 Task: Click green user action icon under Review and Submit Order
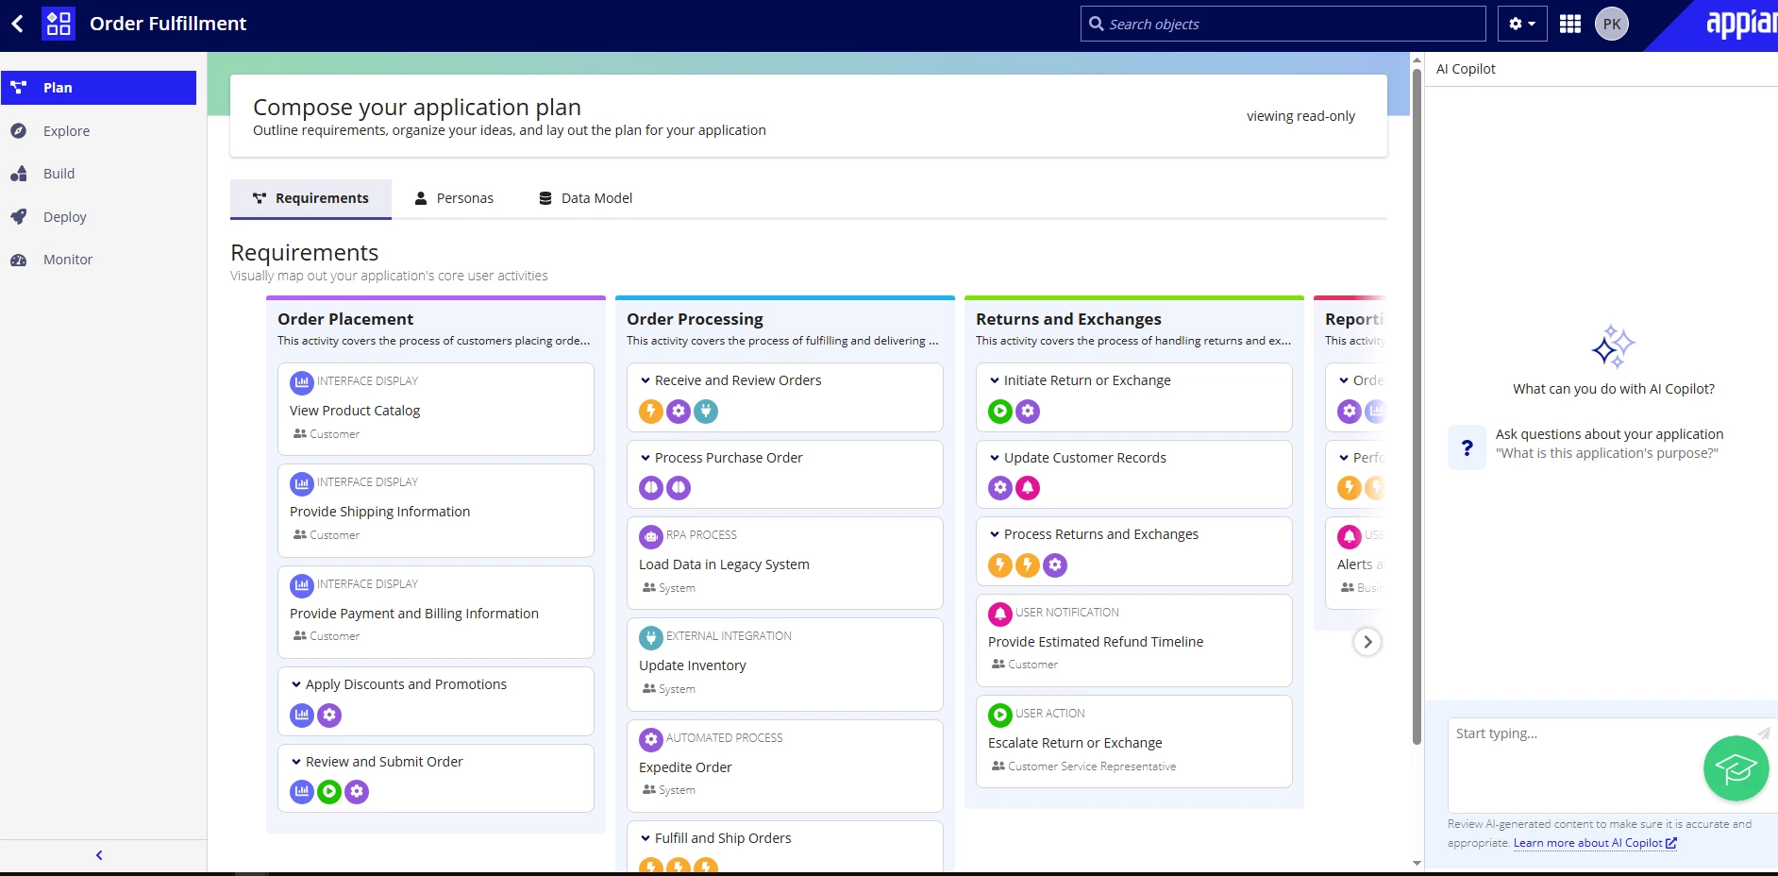tap(329, 792)
